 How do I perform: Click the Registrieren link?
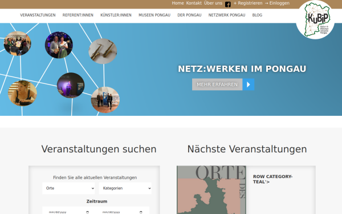(x=248, y=3)
